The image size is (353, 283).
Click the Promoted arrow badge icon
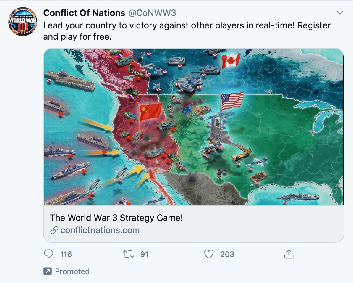click(48, 271)
